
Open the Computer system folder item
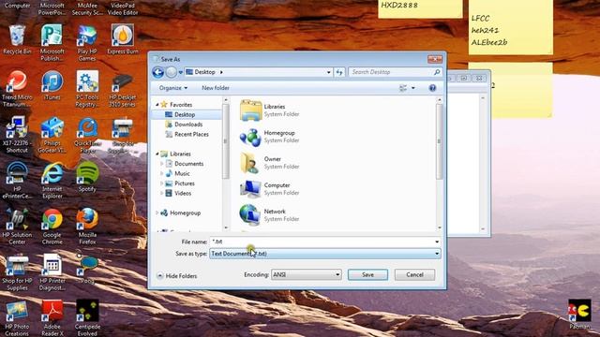(x=268, y=189)
